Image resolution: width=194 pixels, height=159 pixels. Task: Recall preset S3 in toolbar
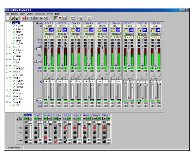pos(37,18)
